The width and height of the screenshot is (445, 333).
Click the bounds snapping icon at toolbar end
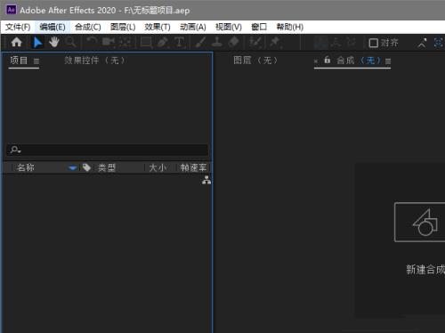439,43
